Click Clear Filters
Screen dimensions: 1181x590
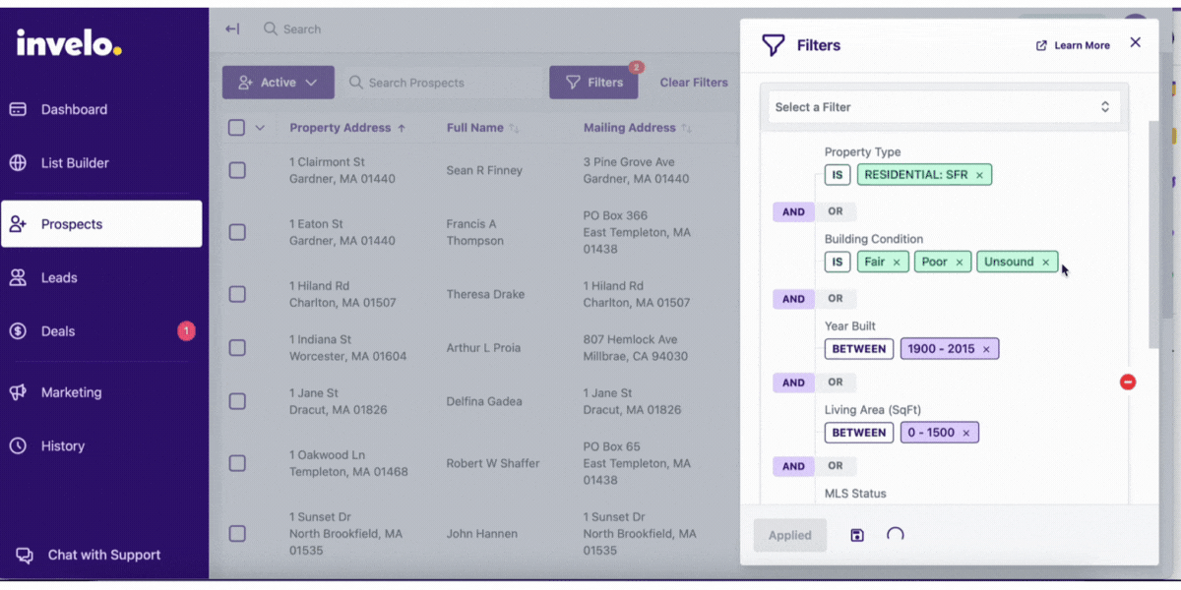click(x=694, y=83)
